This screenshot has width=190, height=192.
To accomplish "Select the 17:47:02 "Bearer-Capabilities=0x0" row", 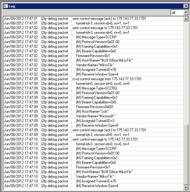I will click(93, 51).
